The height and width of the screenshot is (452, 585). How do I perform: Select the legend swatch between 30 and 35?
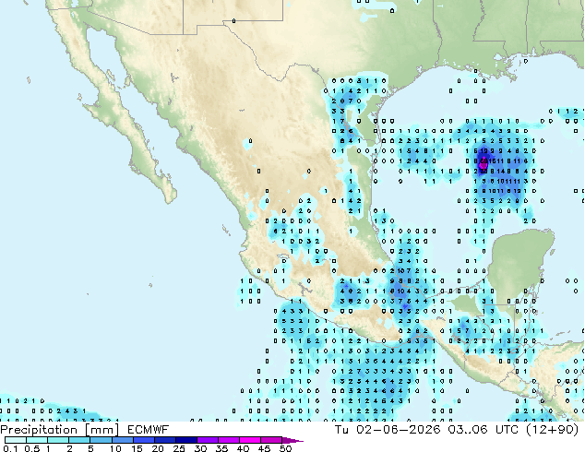coord(207,440)
